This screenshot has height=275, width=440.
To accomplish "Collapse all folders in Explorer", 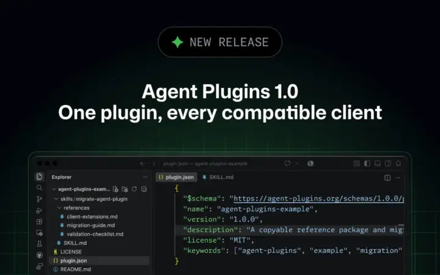I will pyautogui.click(x=144, y=189).
